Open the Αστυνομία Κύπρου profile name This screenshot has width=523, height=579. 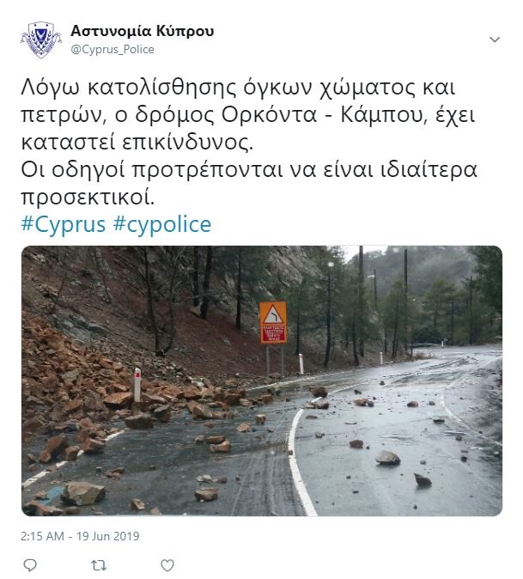pyautogui.click(x=142, y=31)
